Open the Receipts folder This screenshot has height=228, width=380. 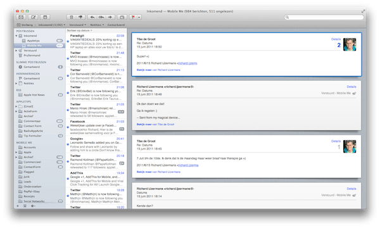coord(29,196)
